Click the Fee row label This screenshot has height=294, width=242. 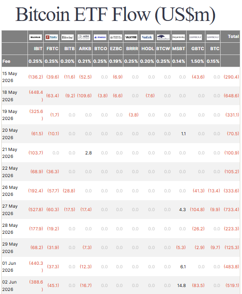point(7,62)
